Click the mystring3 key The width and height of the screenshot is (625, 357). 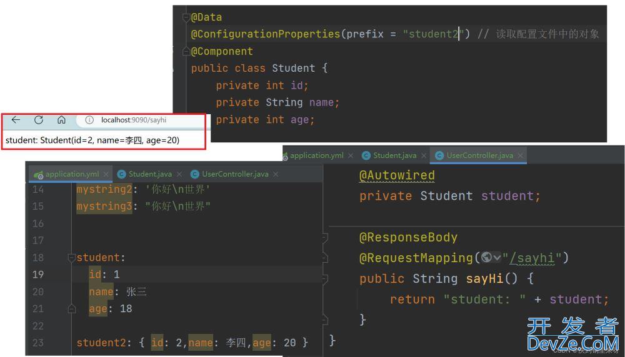(x=104, y=206)
